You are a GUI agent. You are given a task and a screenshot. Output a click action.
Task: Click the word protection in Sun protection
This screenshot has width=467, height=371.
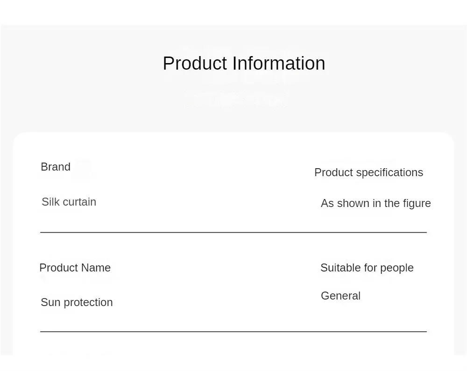[88, 303]
